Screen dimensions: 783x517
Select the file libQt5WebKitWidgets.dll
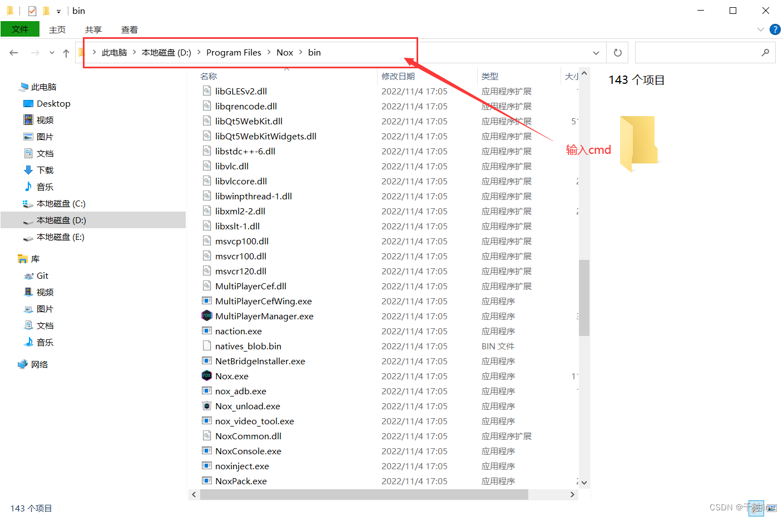click(x=266, y=136)
